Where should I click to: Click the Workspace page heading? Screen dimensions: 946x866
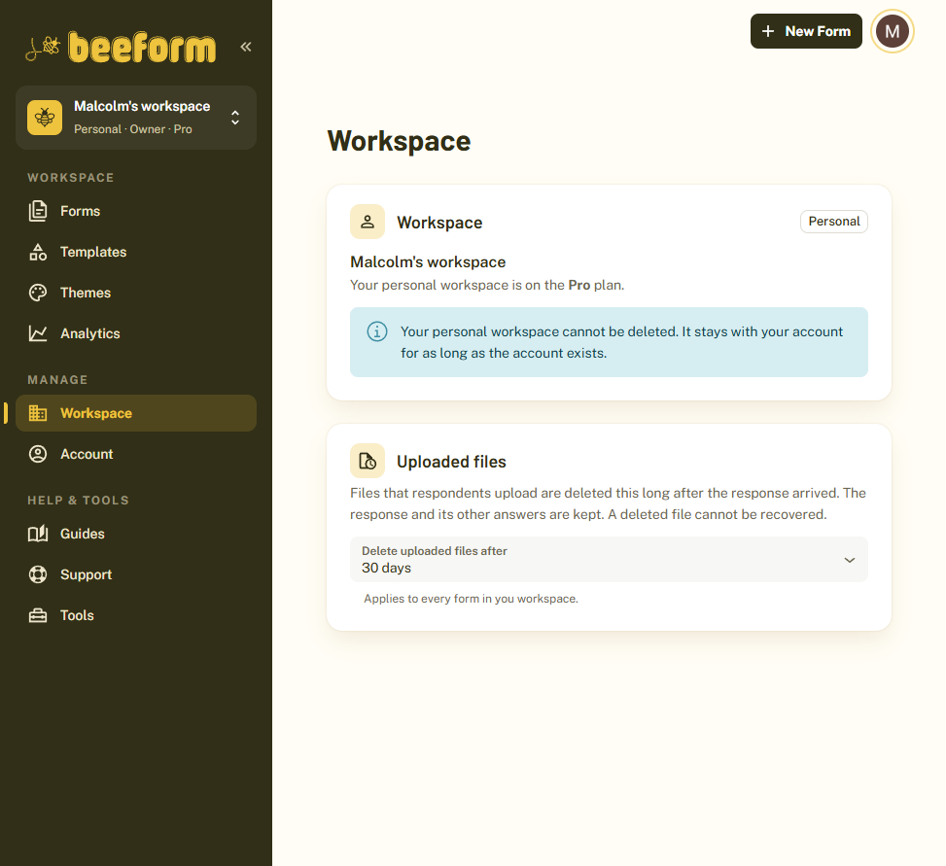[x=399, y=142]
